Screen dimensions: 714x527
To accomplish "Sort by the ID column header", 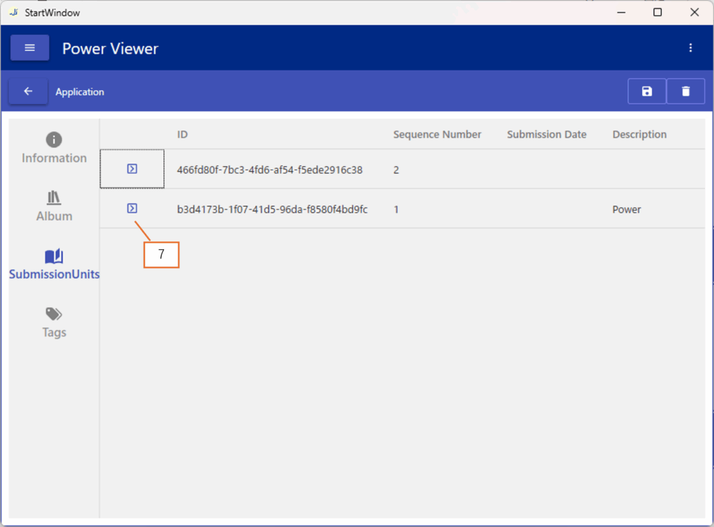I will [x=183, y=135].
